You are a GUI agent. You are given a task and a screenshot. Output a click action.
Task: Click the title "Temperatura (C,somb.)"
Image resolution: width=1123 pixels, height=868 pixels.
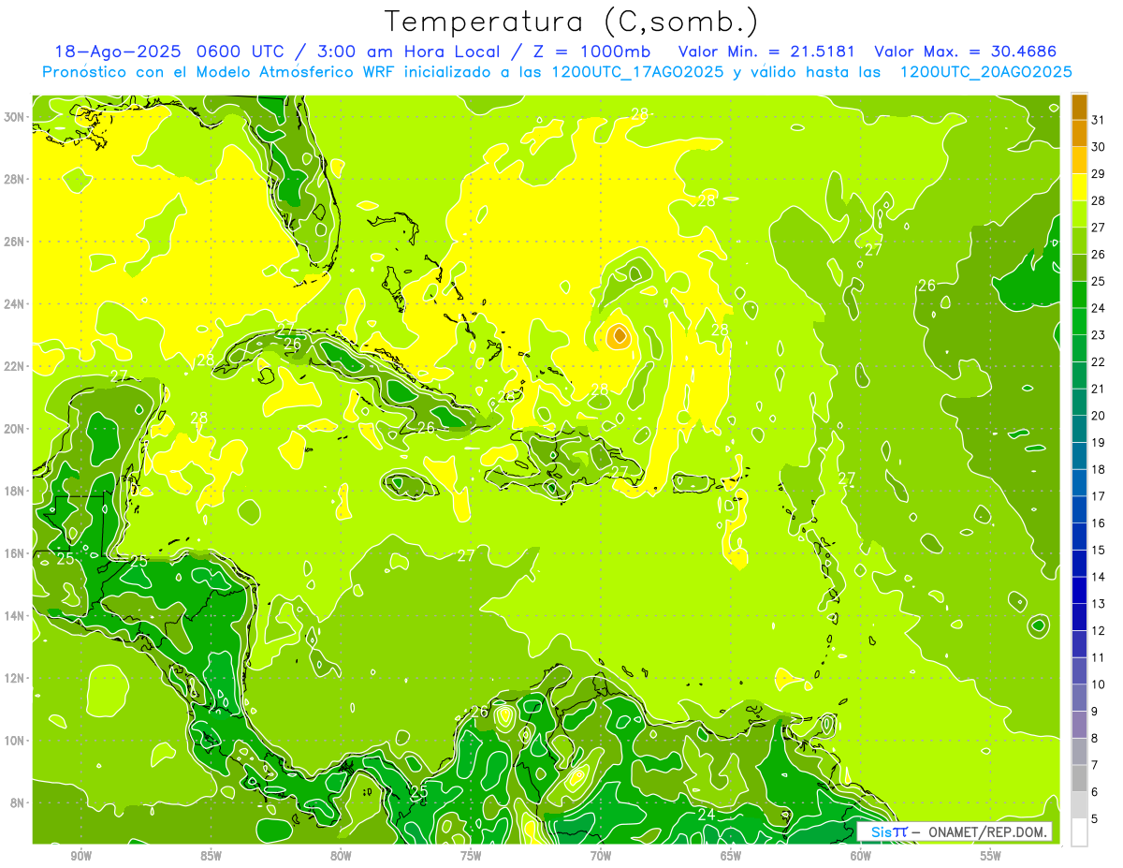[x=572, y=21]
